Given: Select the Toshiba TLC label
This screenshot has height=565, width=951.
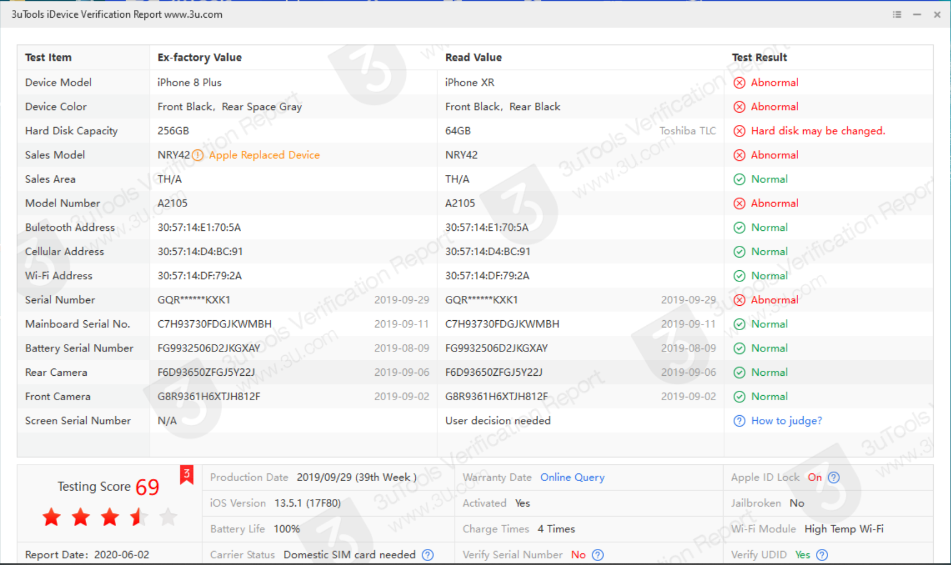Looking at the screenshot, I should coord(688,131).
